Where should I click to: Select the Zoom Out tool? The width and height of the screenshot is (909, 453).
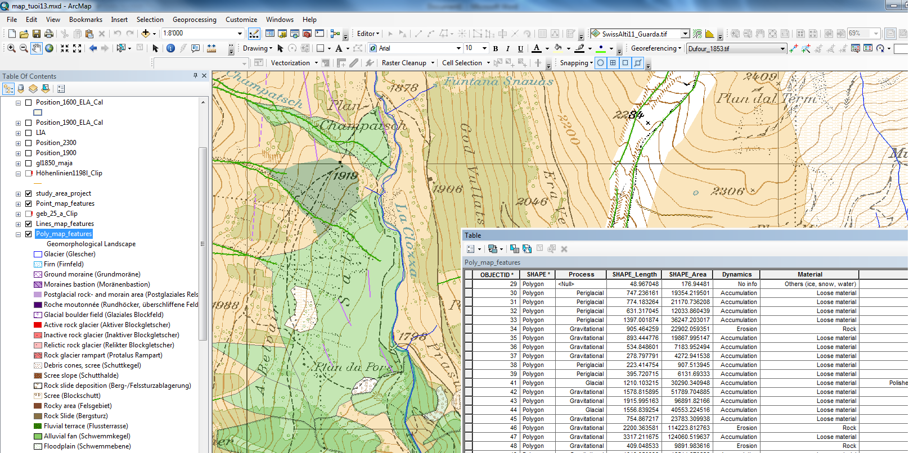pos(24,48)
